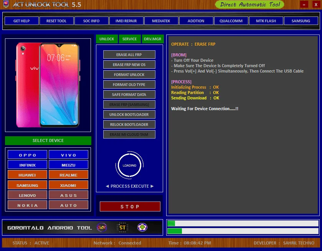This screenshot has width=322, height=251.
Task: Click ERASE FRP NEW OS button
Action: 129,64
